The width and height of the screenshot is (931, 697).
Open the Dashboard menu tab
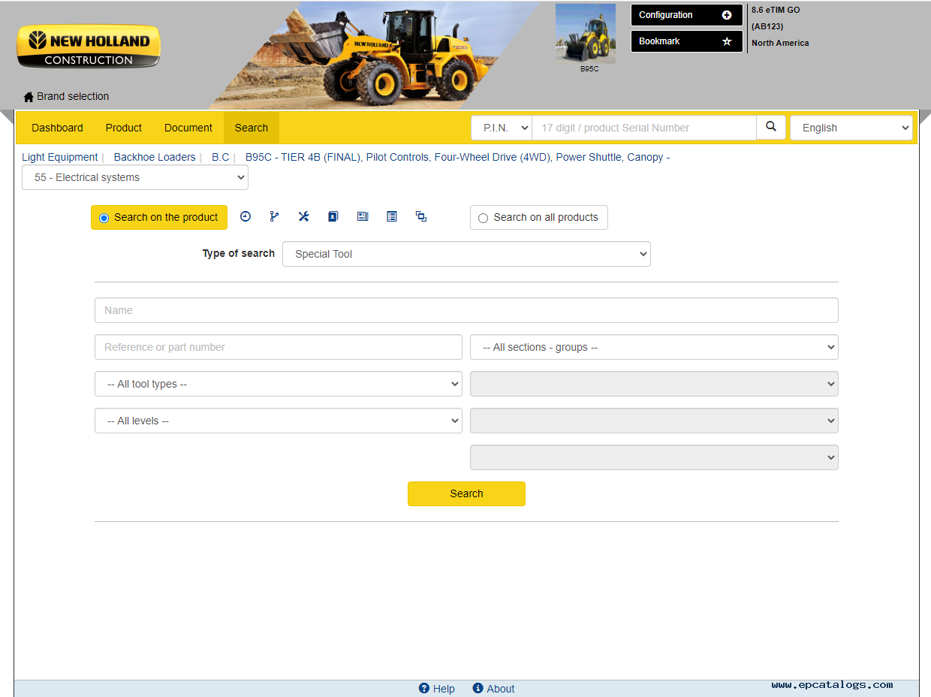(x=57, y=128)
